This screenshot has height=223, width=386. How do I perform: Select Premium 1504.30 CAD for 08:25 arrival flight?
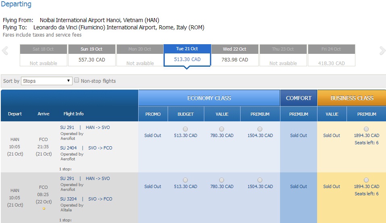point(260,180)
